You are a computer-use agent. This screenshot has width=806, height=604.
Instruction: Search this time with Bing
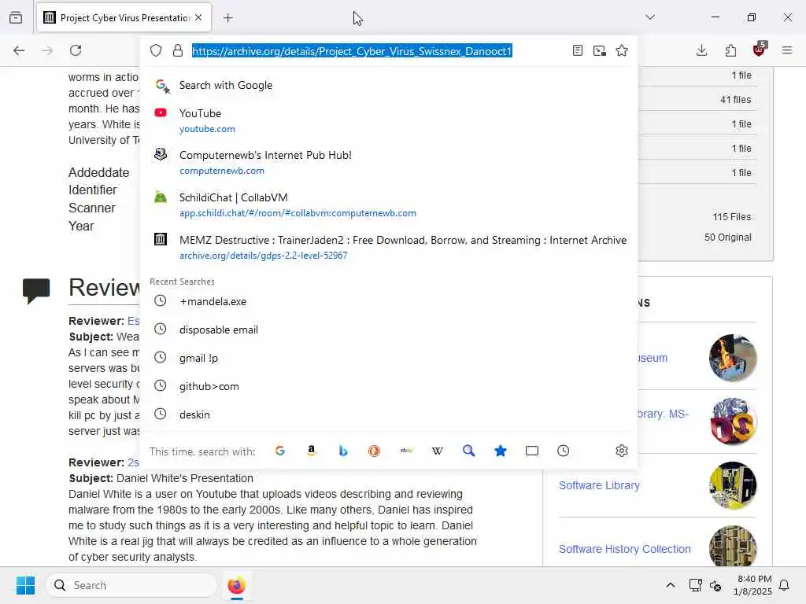point(343,451)
